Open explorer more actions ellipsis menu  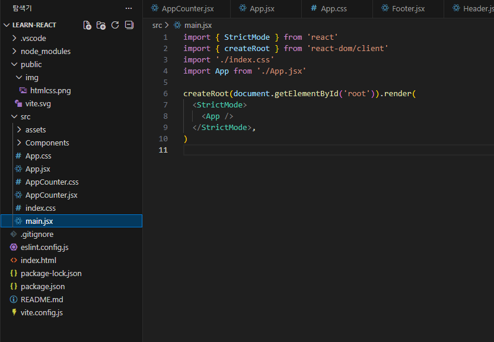(x=129, y=8)
